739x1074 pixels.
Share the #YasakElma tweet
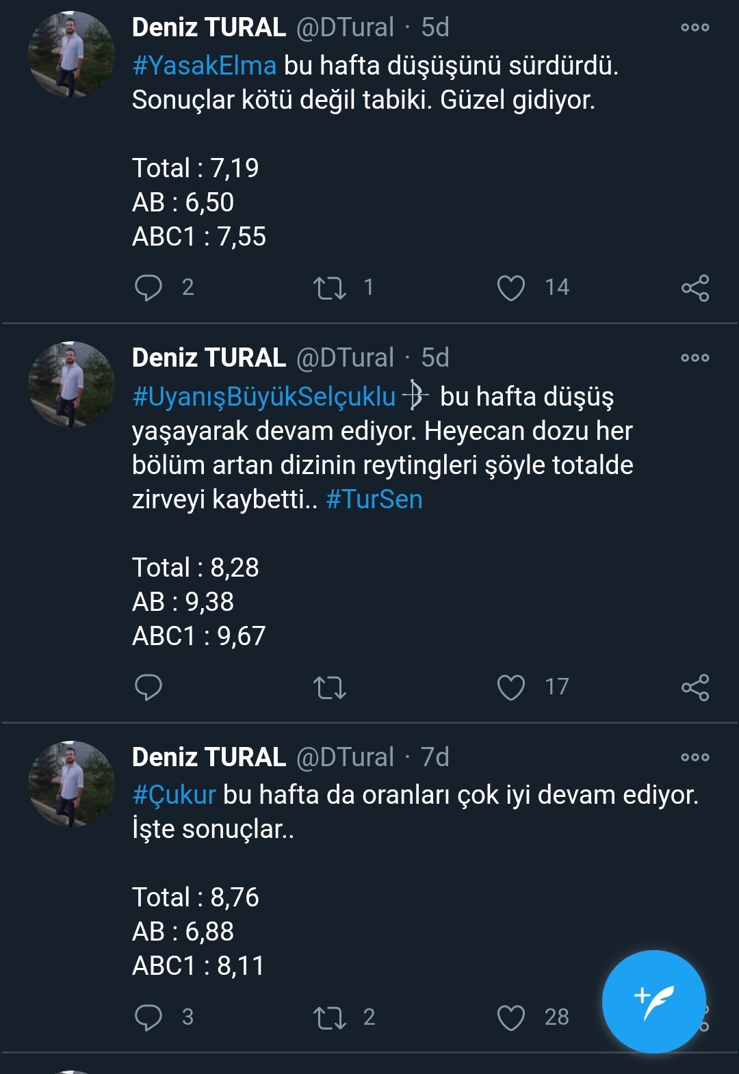coord(695,287)
